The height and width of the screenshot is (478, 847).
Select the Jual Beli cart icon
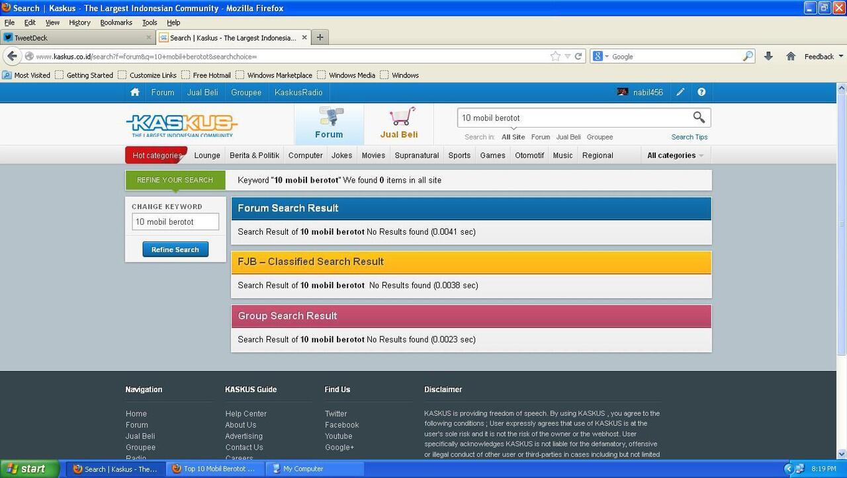[399, 124]
